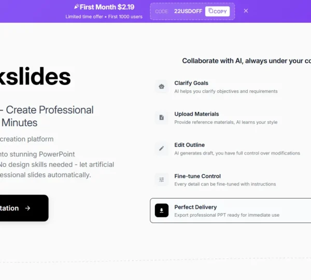Click the clipboard icon on Copy button
This screenshot has width=311, height=280.
pos(210,11)
